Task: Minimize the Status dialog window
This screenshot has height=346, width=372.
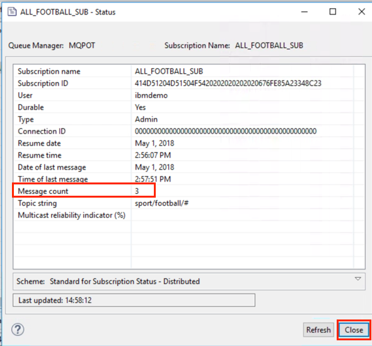Action: [305, 11]
